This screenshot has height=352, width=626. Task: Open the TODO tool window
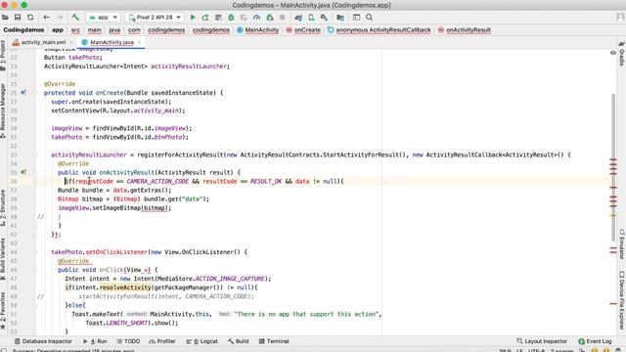(128, 341)
